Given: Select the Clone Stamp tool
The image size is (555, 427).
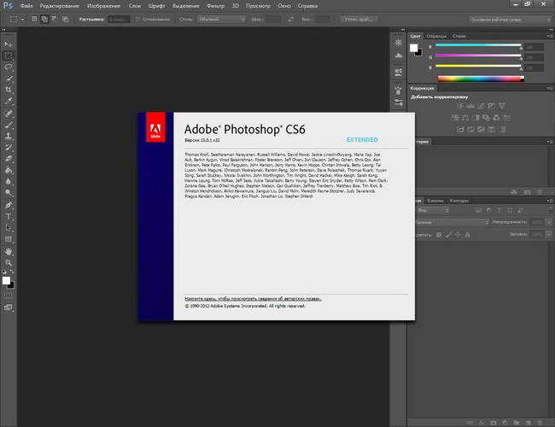Looking at the screenshot, I should coord(9,136).
